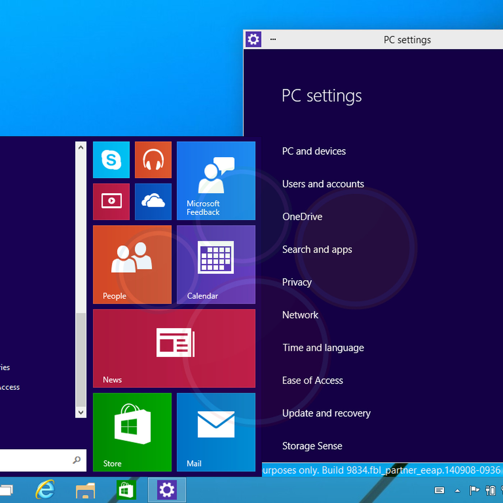503x503 pixels.
Task: Open OneDrive settings category
Action: pyautogui.click(x=302, y=217)
